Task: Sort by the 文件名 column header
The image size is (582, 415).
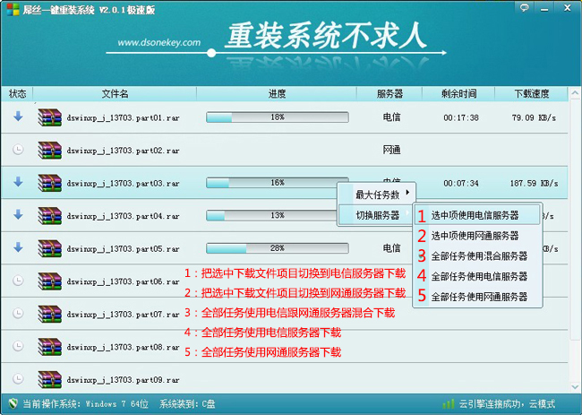Action: (x=115, y=93)
